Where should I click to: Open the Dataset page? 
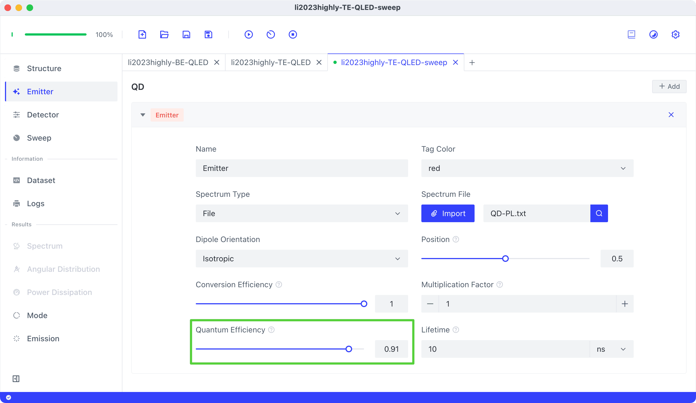(x=61, y=181)
